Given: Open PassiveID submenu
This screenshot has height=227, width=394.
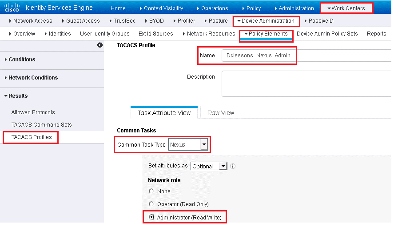Looking at the screenshot, I should click(319, 21).
